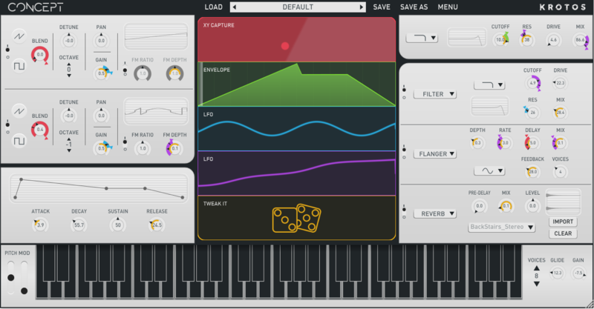This screenshot has width=594, height=309.
Task: Open the FILTER effect selector dropdown
Action: 435,94
